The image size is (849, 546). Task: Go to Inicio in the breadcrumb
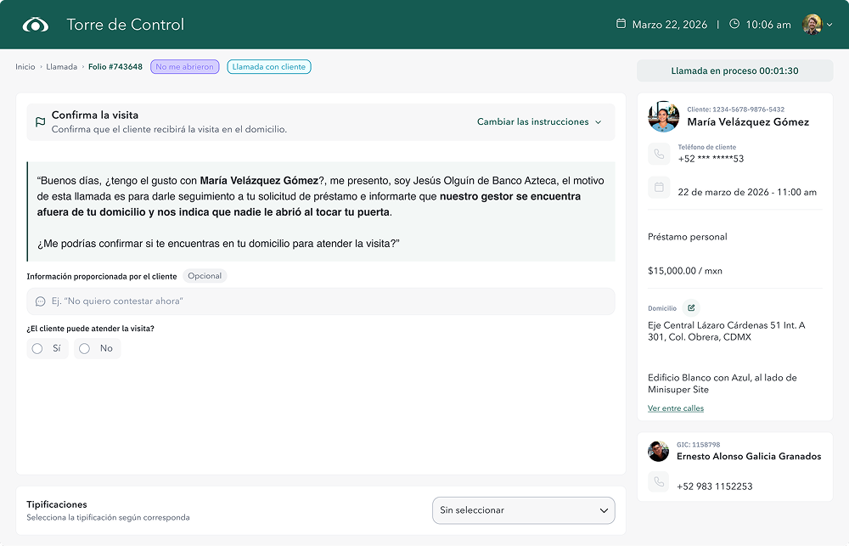(x=25, y=66)
